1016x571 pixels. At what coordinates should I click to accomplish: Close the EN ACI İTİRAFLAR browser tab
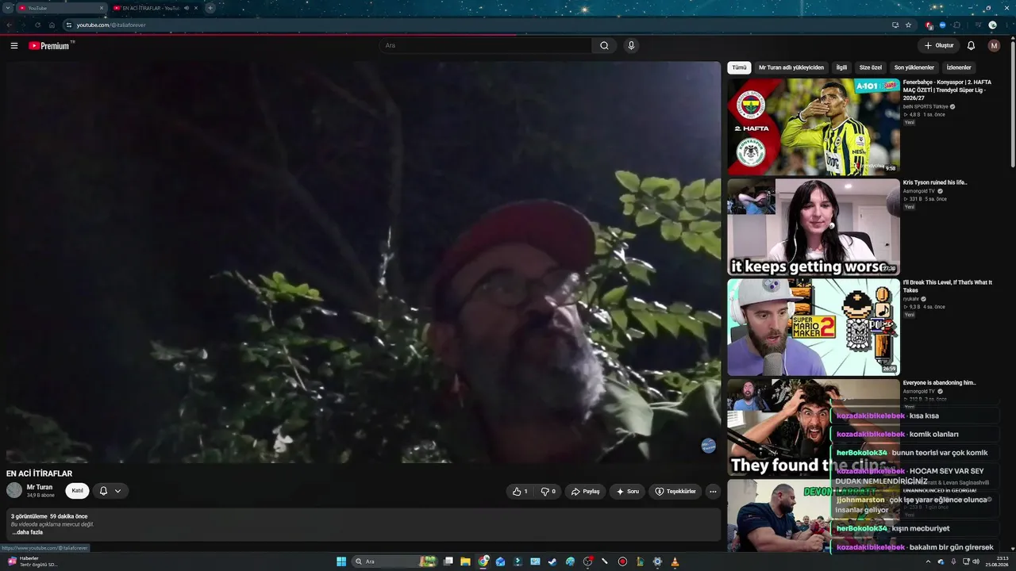point(196,8)
